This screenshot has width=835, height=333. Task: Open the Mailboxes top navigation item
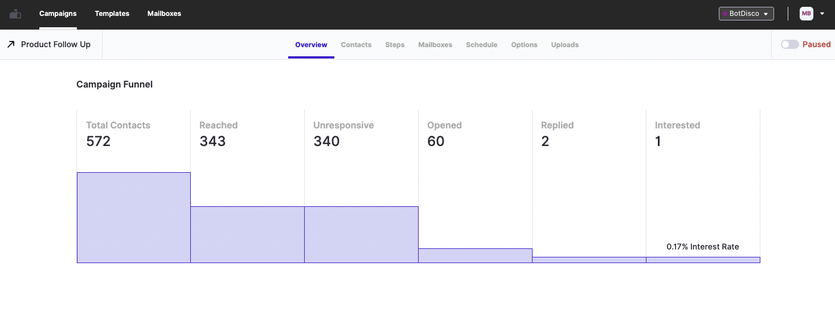pos(164,14)
